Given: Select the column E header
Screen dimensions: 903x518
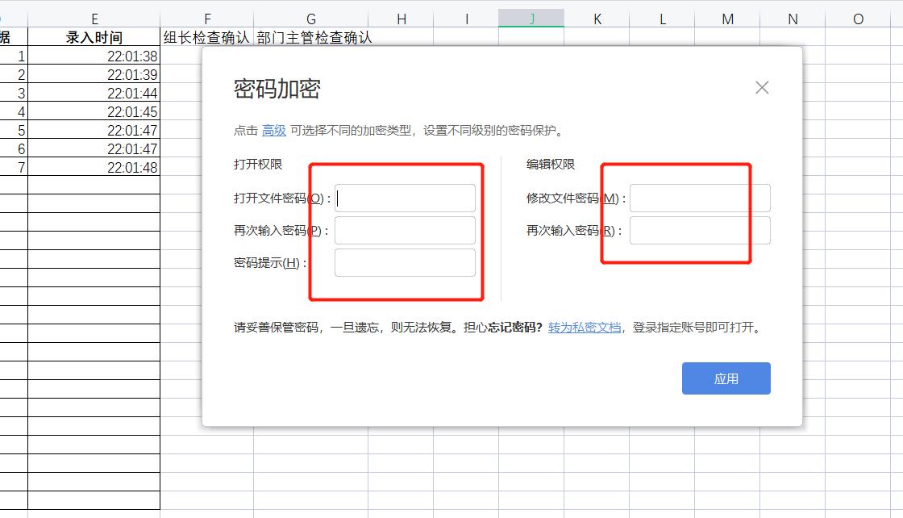Looking at the screenshot, I should point(94,17).
